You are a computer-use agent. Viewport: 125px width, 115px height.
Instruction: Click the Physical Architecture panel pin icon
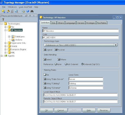point(30,16)
